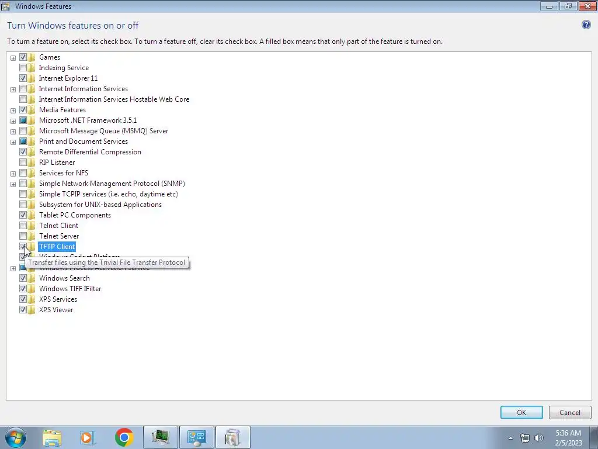Screen dimensions: 598x449
Task: Open the taskbar clock showing 5:36 AM
Action: click(568, 438)
